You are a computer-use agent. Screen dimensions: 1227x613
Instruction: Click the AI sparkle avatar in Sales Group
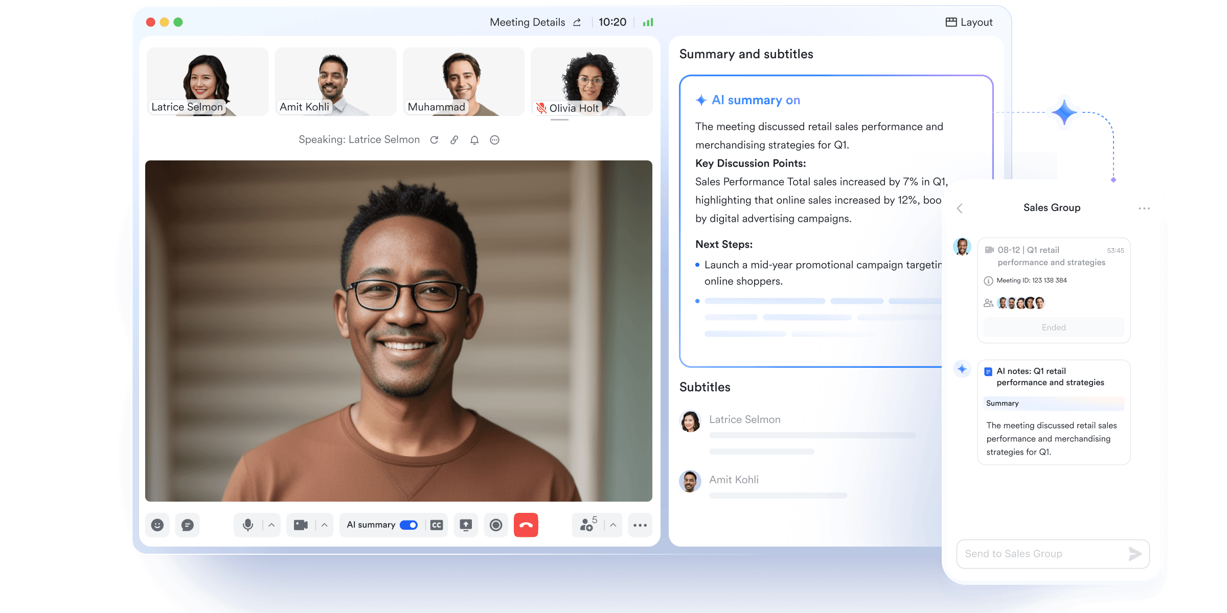pyautogui.click(x=962, y=369)
